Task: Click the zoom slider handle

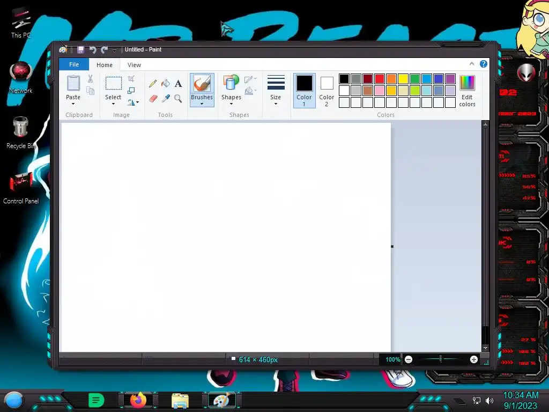Action: [441, 359]
